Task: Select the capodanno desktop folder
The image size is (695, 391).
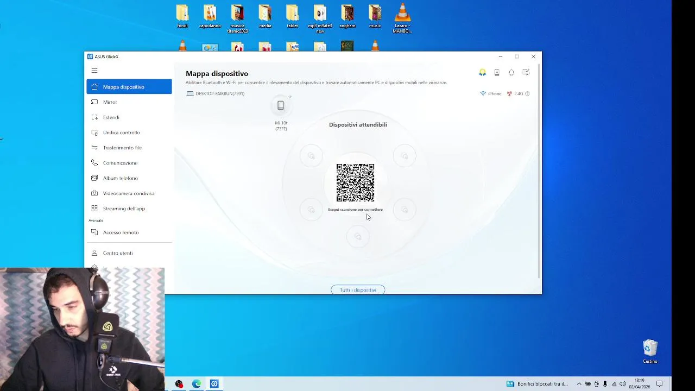Action: coord(210,16)
